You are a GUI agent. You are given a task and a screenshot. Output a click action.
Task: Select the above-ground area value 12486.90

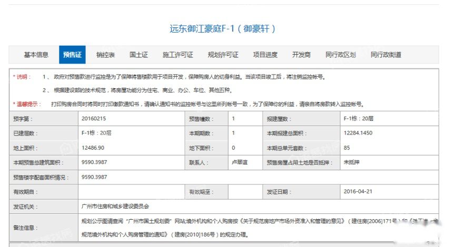[93, 148]
